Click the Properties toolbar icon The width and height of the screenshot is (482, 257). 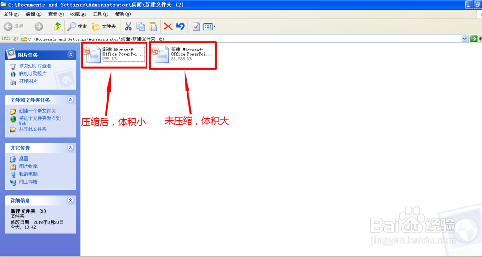coord(196,26)
